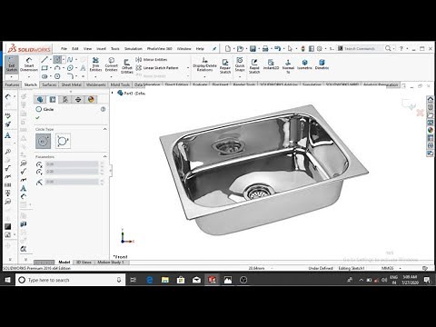Select the Smart Dimension tool
Screen dimensions: 436x327
point(29,64)
